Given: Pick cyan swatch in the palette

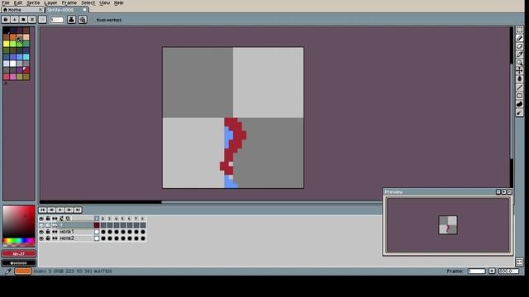Looking at the screenshot, I should pos(26,57).
